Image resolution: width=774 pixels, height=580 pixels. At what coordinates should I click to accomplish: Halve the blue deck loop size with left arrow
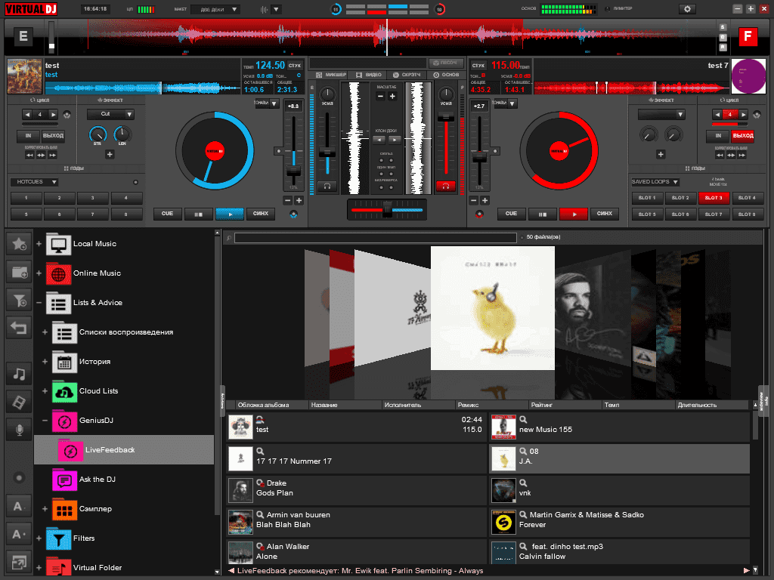click(28, 115)
